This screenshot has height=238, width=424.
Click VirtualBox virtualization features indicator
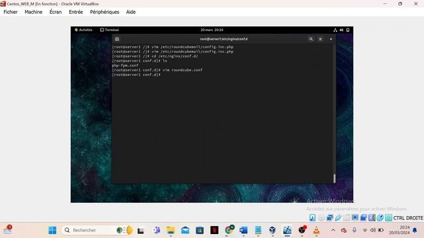[372, 218]
